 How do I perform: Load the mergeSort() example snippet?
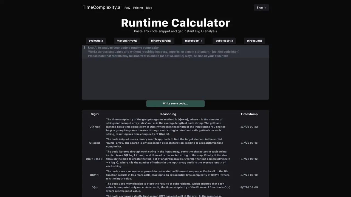[x=193, y=41]
